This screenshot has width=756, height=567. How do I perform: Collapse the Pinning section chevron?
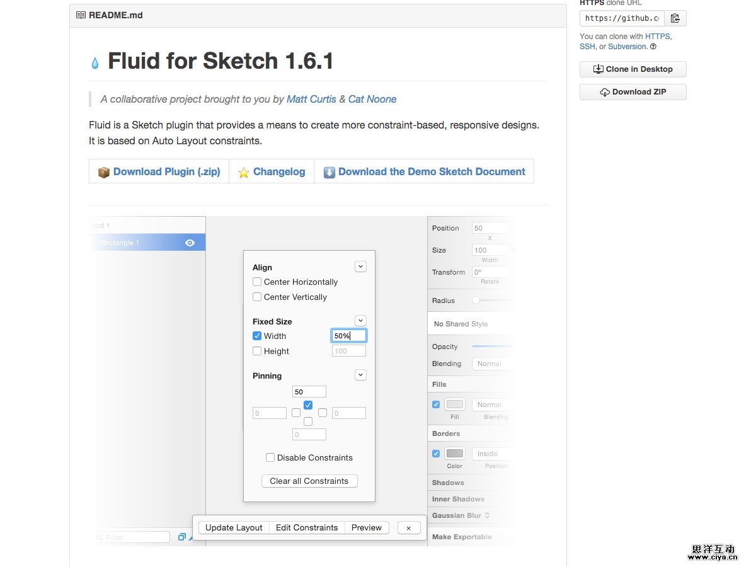pyautogui.click(x=360, y=375)
